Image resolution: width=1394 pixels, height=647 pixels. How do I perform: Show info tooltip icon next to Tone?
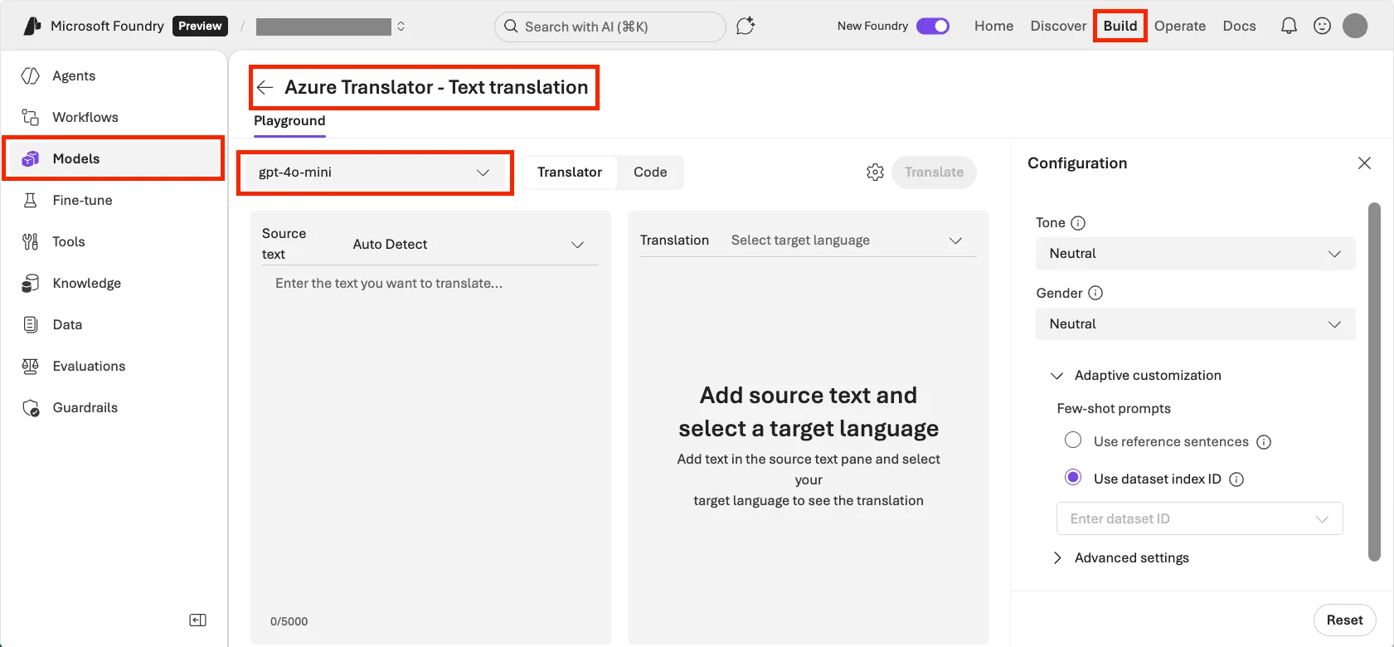click(x=1078, y=223)
